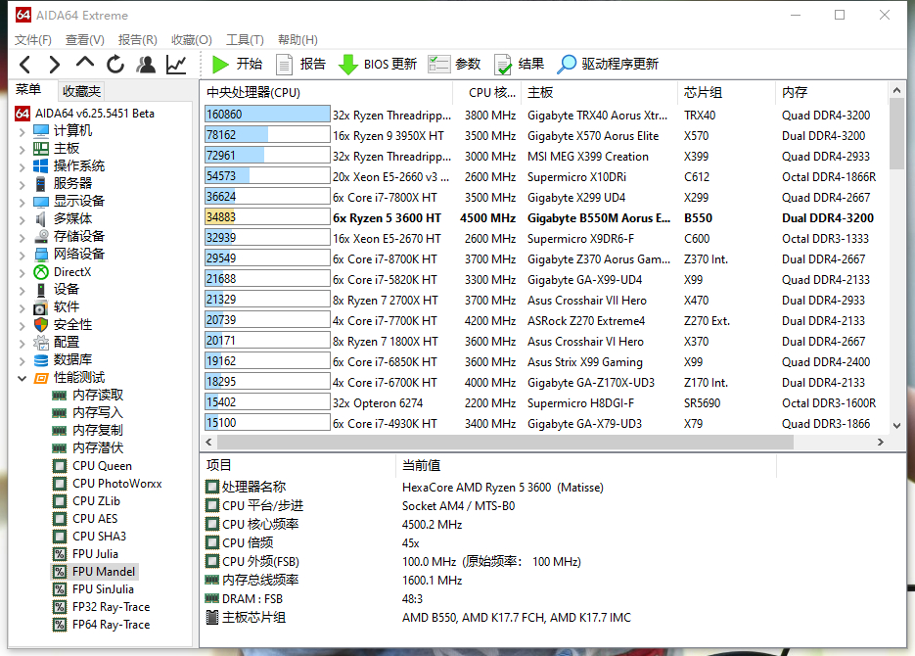The image size is (915, 656).
Task: Open 查看(V) menu
Action: point(84,40)
